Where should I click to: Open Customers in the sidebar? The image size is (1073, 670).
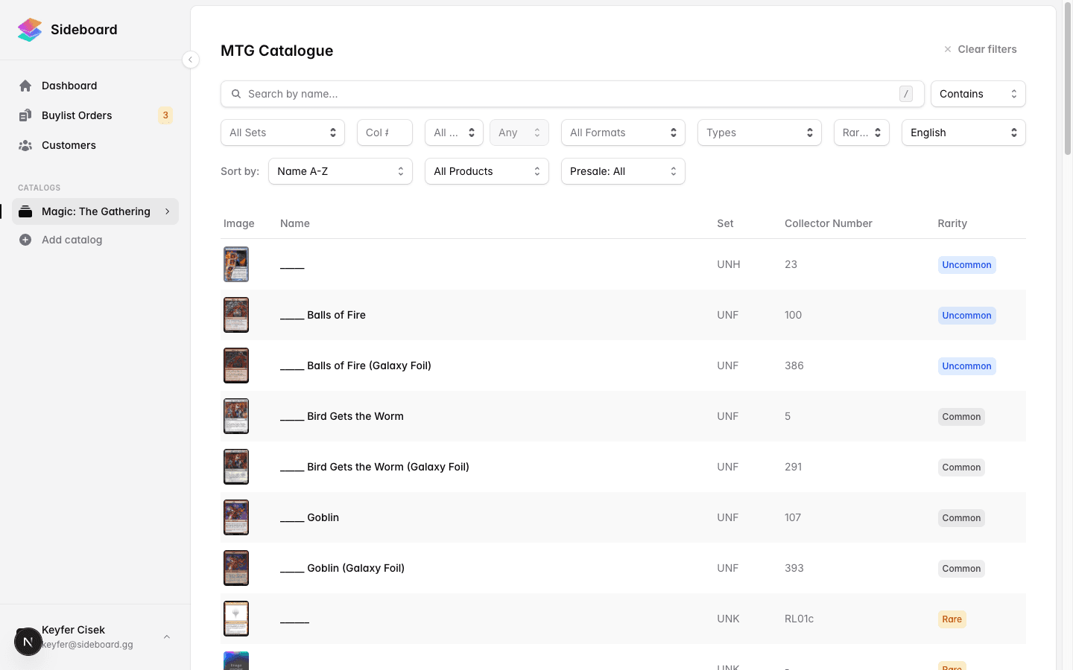(x=95, y=145)
